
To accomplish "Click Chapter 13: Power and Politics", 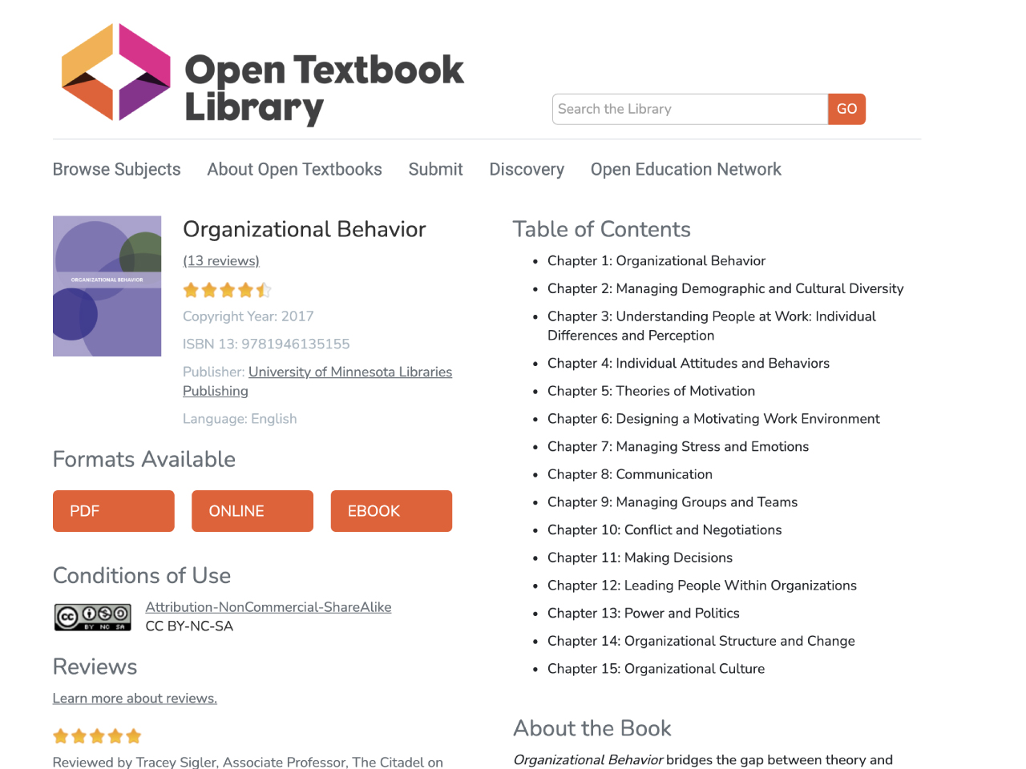I will pyautogui.click(x=644, y=614).
